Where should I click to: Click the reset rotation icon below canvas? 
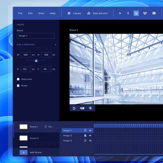point(74,108)
